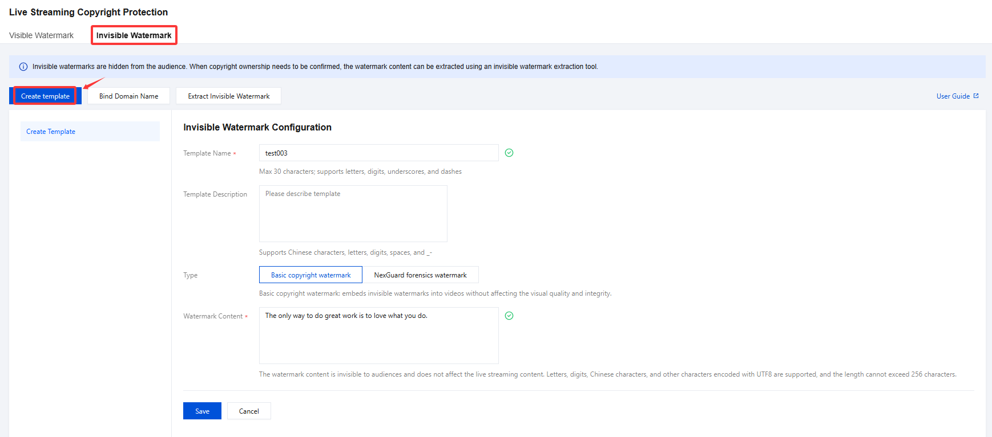
Task: Open the Invisible Watermark tab
Action: [x=134, y=35]
